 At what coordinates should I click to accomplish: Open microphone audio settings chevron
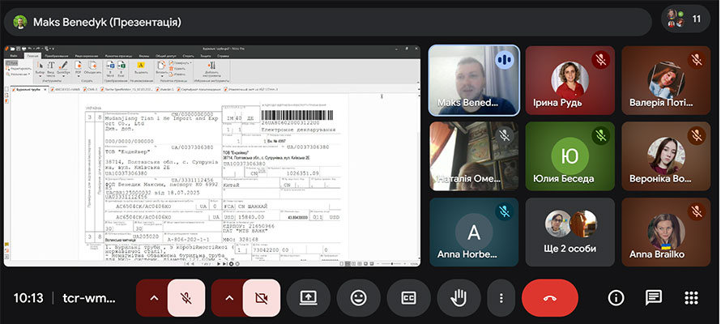154,298
